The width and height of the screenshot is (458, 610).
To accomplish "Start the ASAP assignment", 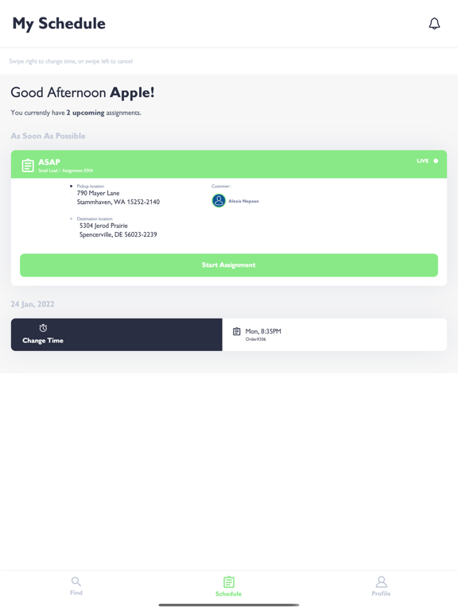I will tap(229, 265).
